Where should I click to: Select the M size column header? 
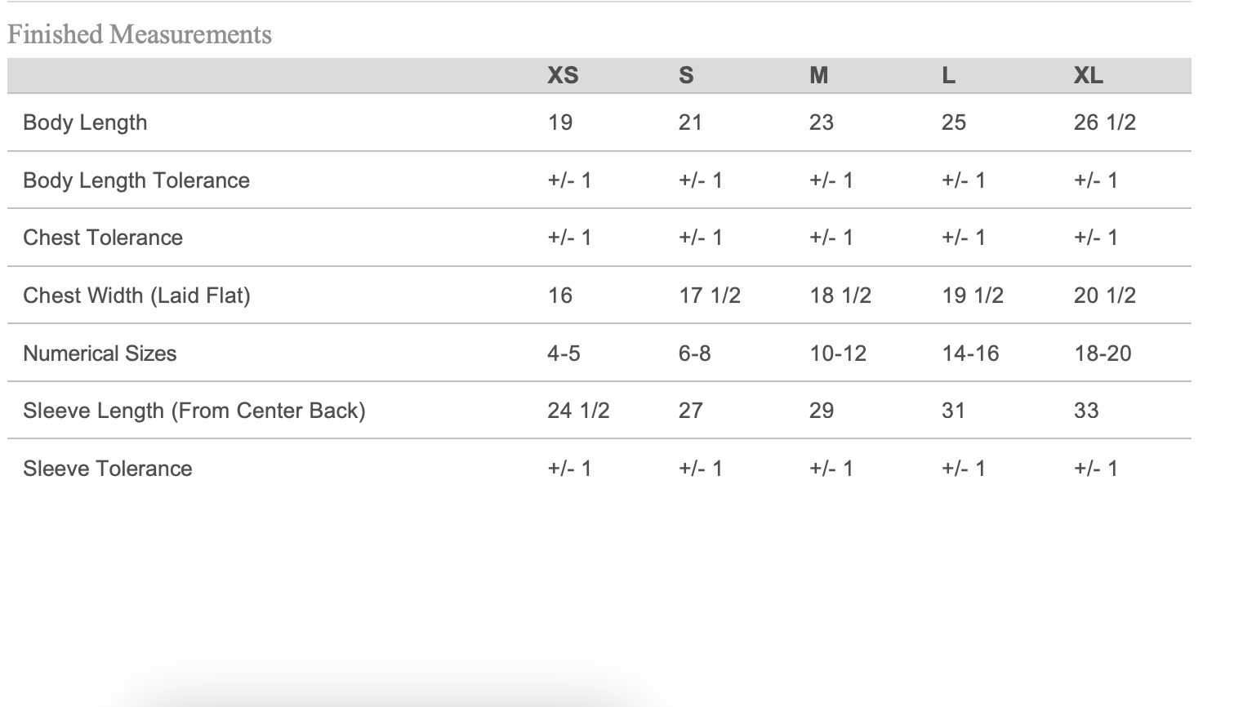point(818,75)
